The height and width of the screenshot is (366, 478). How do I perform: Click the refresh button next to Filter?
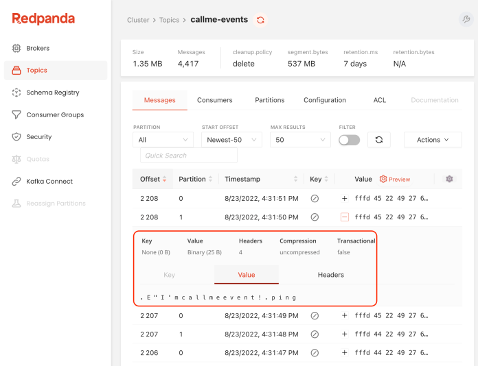(x=378, y=140)
